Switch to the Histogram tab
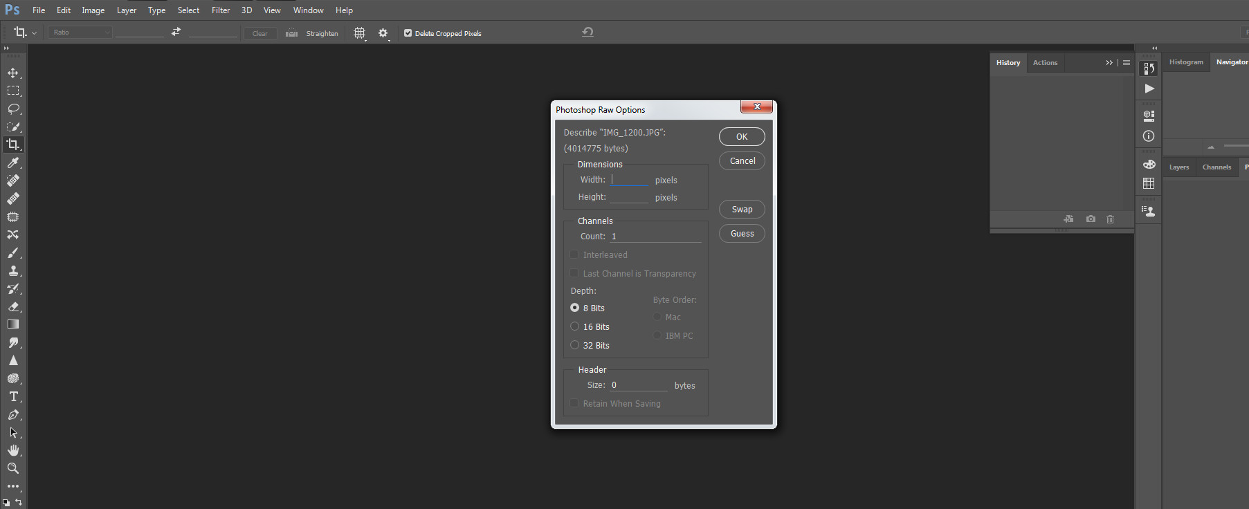This screenshot has width=1249, height=509. [1186, 62]
